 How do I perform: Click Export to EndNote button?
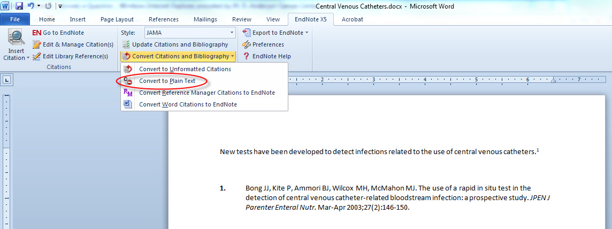[x=276, y=33]
